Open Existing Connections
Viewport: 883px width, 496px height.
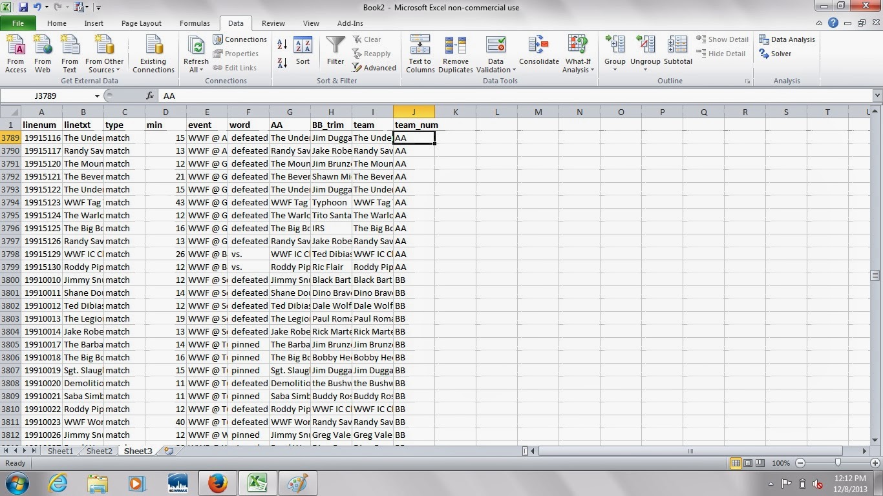pyautogui.click(x=153, y=54)
